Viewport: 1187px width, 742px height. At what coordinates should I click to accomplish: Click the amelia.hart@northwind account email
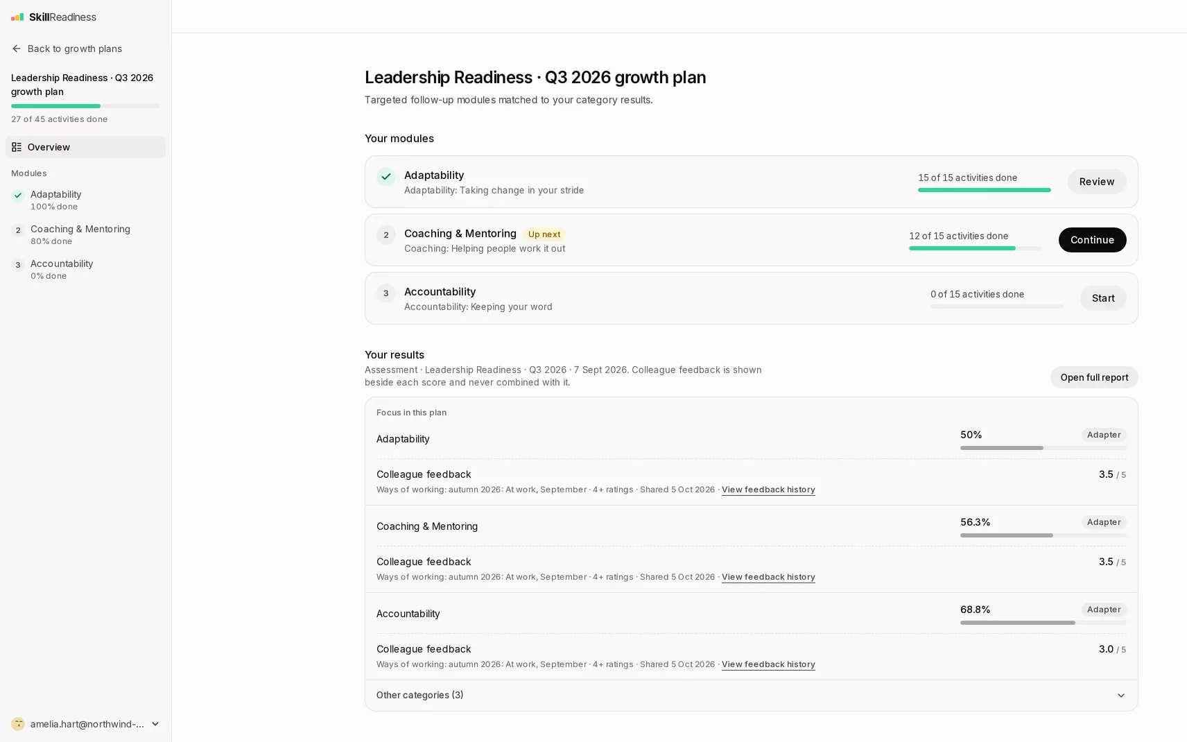point(87,724)
